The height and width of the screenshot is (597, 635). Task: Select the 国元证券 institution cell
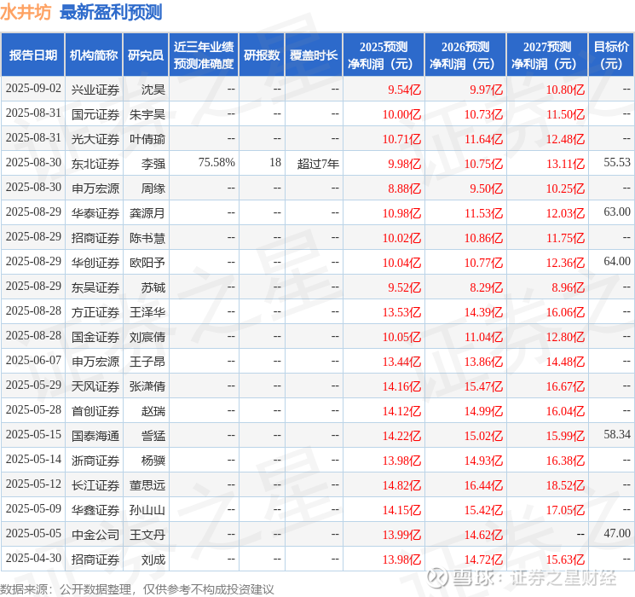point(95,114)
